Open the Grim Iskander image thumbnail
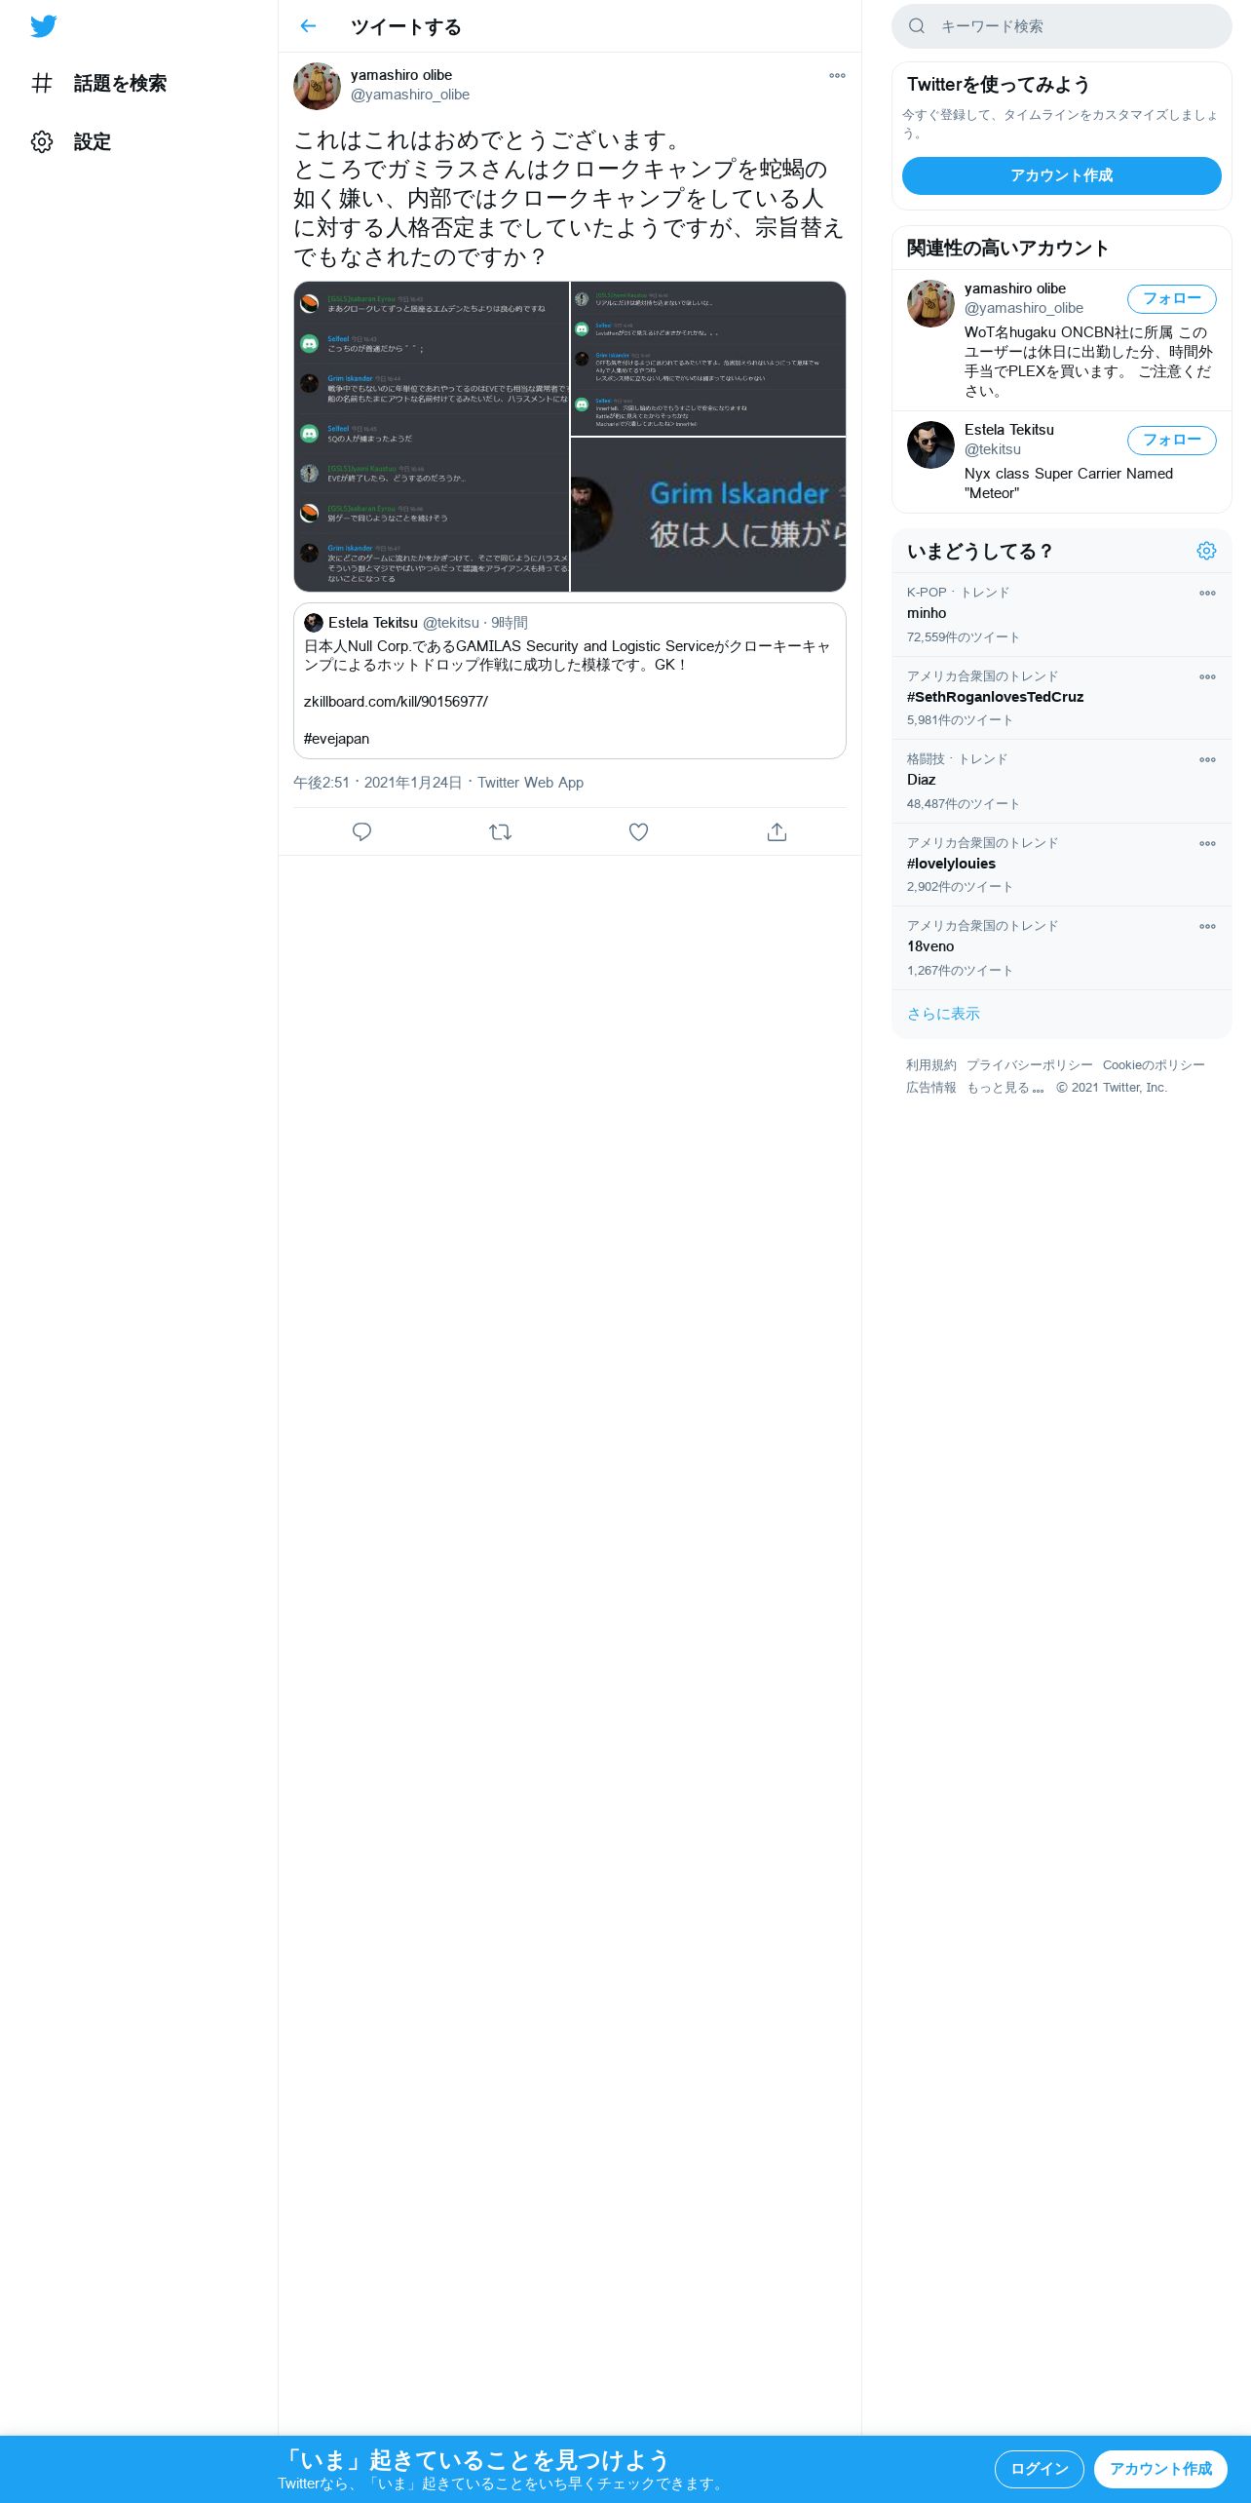This screenshot has width=1251, height=2503. [x=708, y=514]
